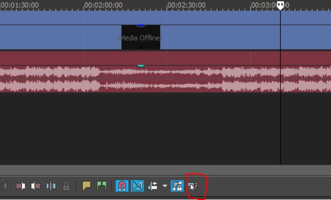Viewport: 331px width, 200px height.
Task: Insert a marker using the yellow marker icon
Action: 86,186
